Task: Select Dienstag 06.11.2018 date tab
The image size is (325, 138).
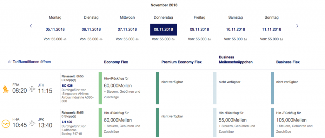Action: tap(91, 29)
